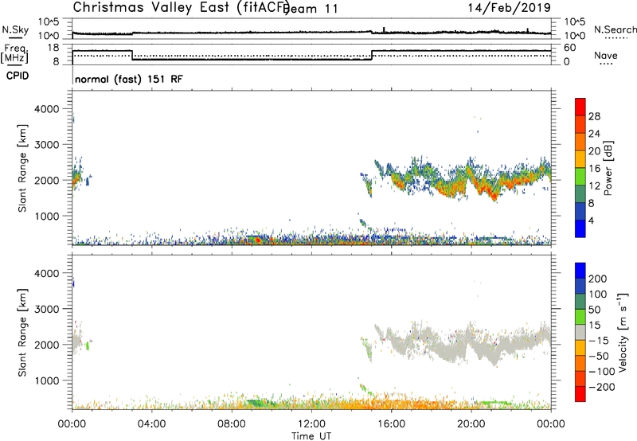Click the 'Power [dB]' colorbar label
Screen dimensions: 637x441
[x=608, y=168]
